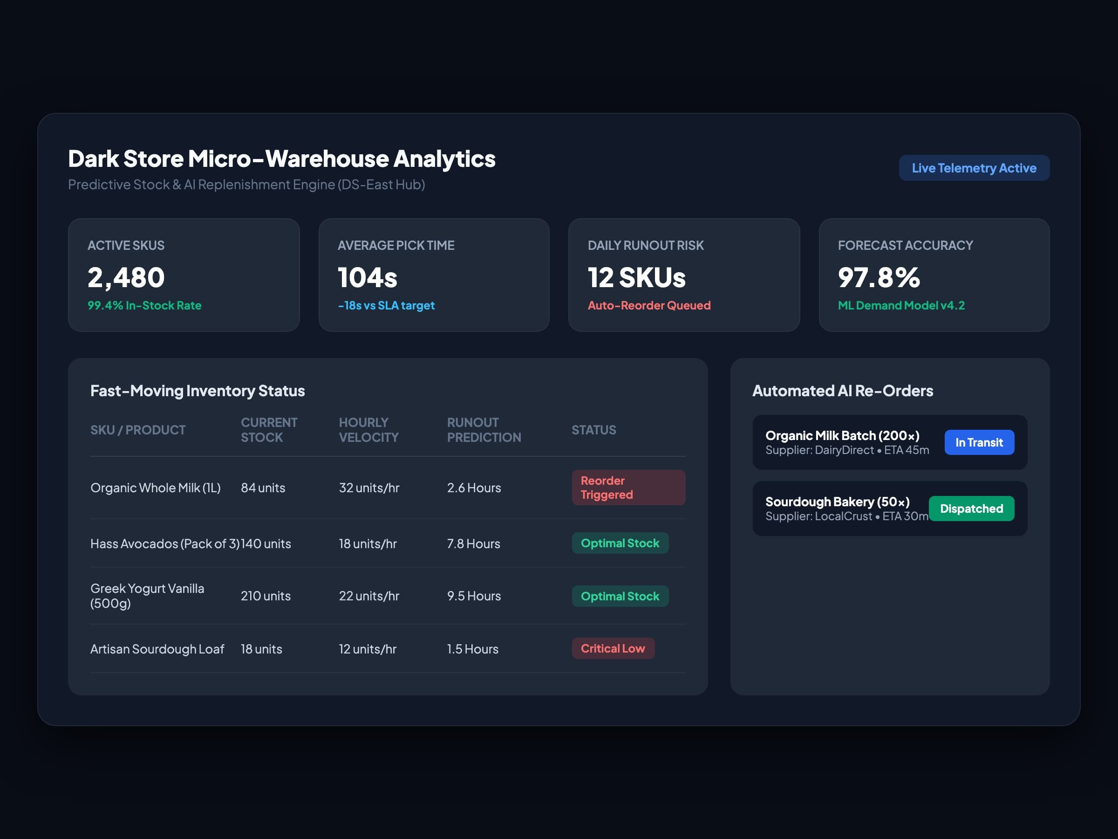This screenshot has height=839, width=1118.
Task: Click the 210 units stock cell
Action: point(266,596)
